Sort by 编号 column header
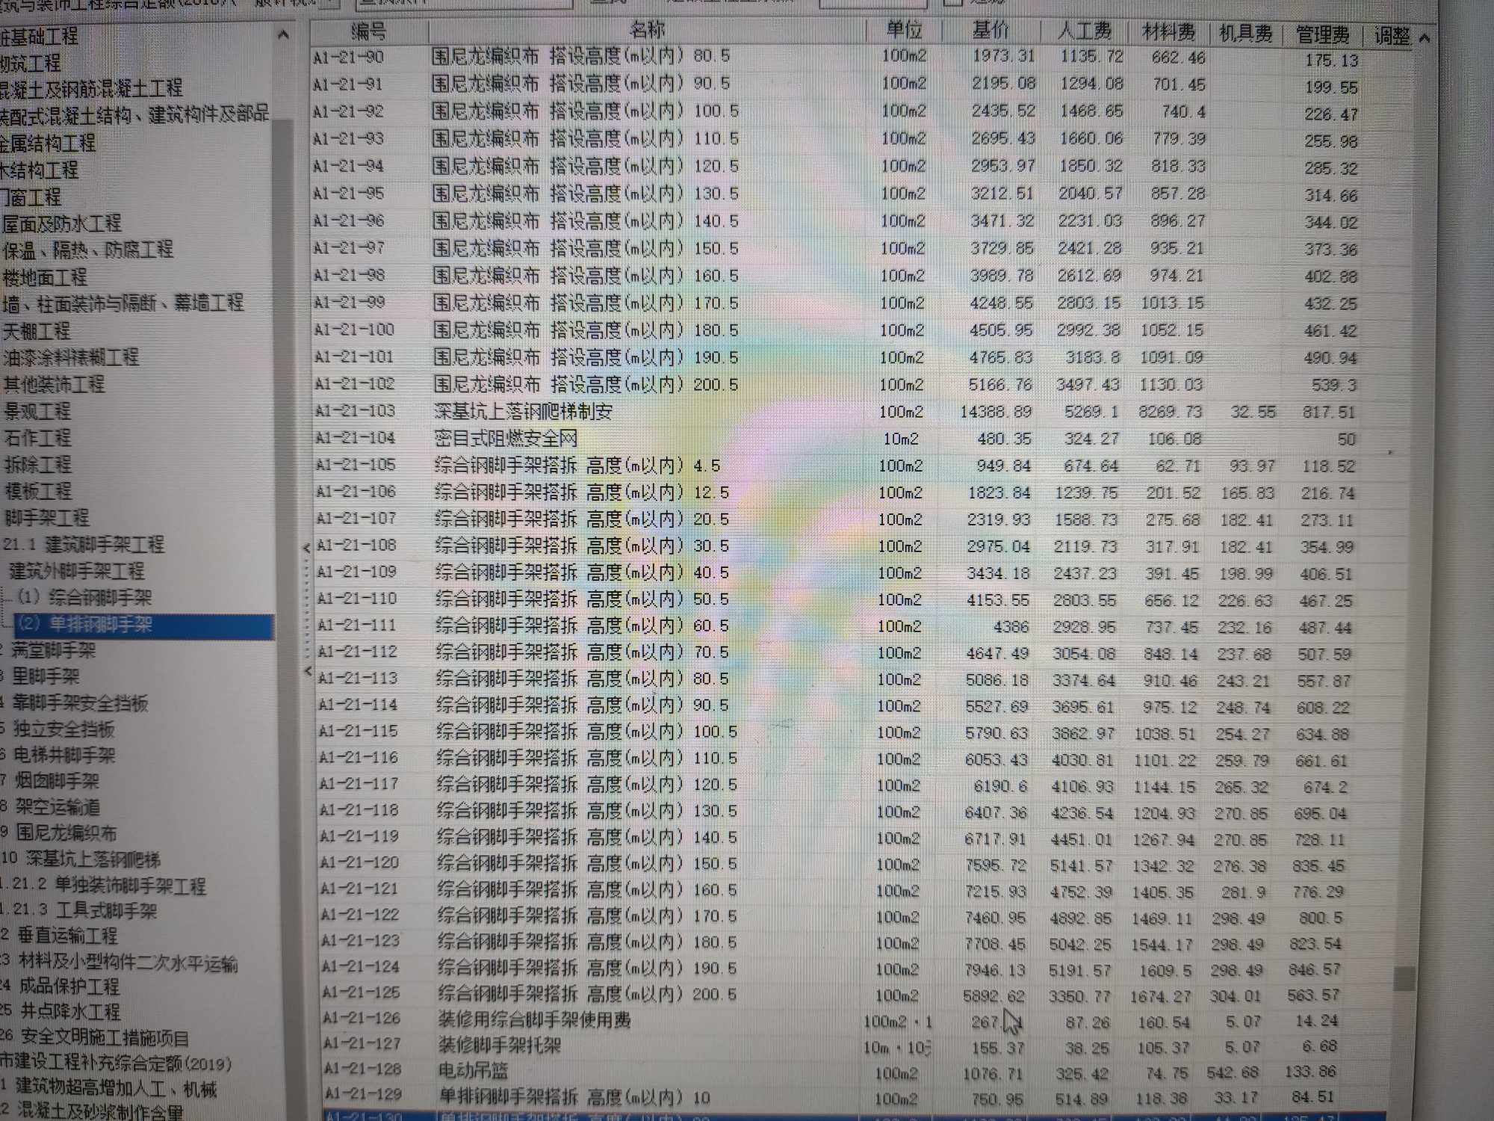1494x1121 pixels. coord(370,31)
